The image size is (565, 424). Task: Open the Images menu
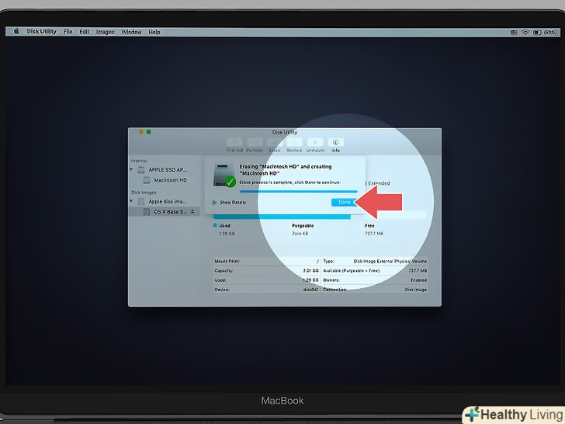pyautogui.click(x=106, y=32)
